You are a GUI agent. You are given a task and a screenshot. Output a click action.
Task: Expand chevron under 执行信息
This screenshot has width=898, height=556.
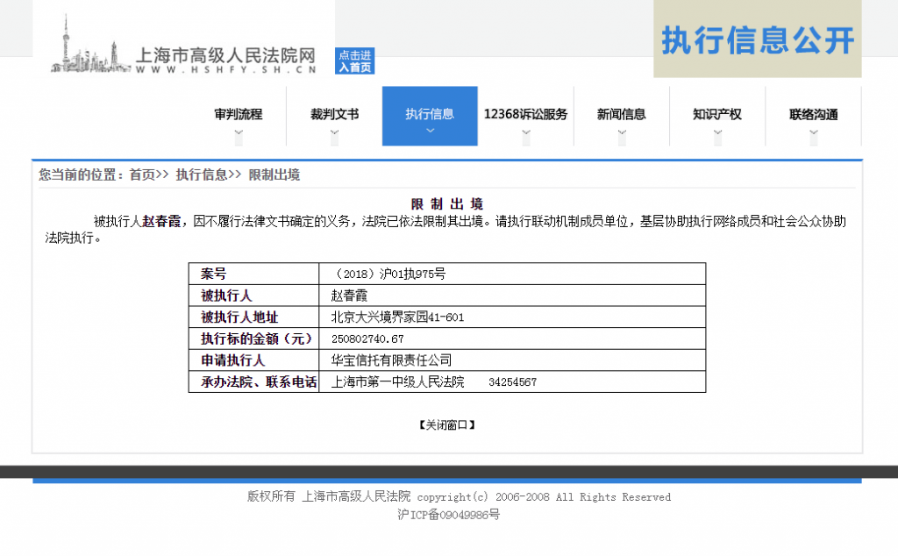pyautogui.click(x=430, y=132)
